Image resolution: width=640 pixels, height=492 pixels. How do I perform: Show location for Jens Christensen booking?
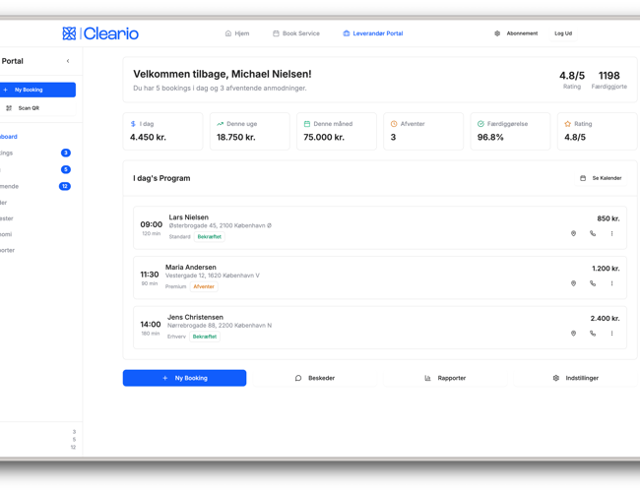573,334
